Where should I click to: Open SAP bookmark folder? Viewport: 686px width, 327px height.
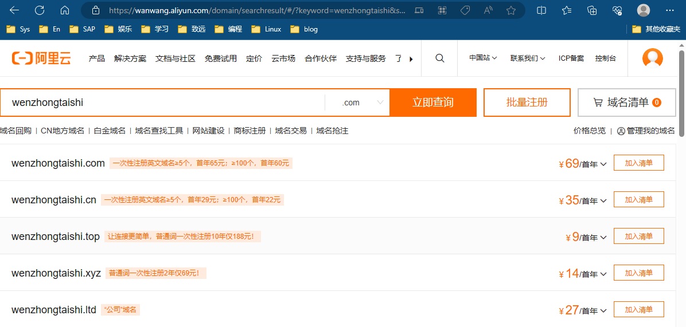[x=82, y=29]
